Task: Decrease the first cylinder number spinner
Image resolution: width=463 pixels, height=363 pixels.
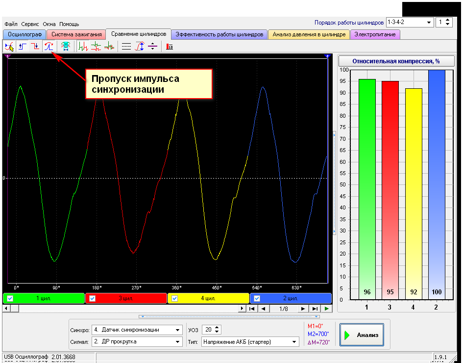Action: click(448, 24)
